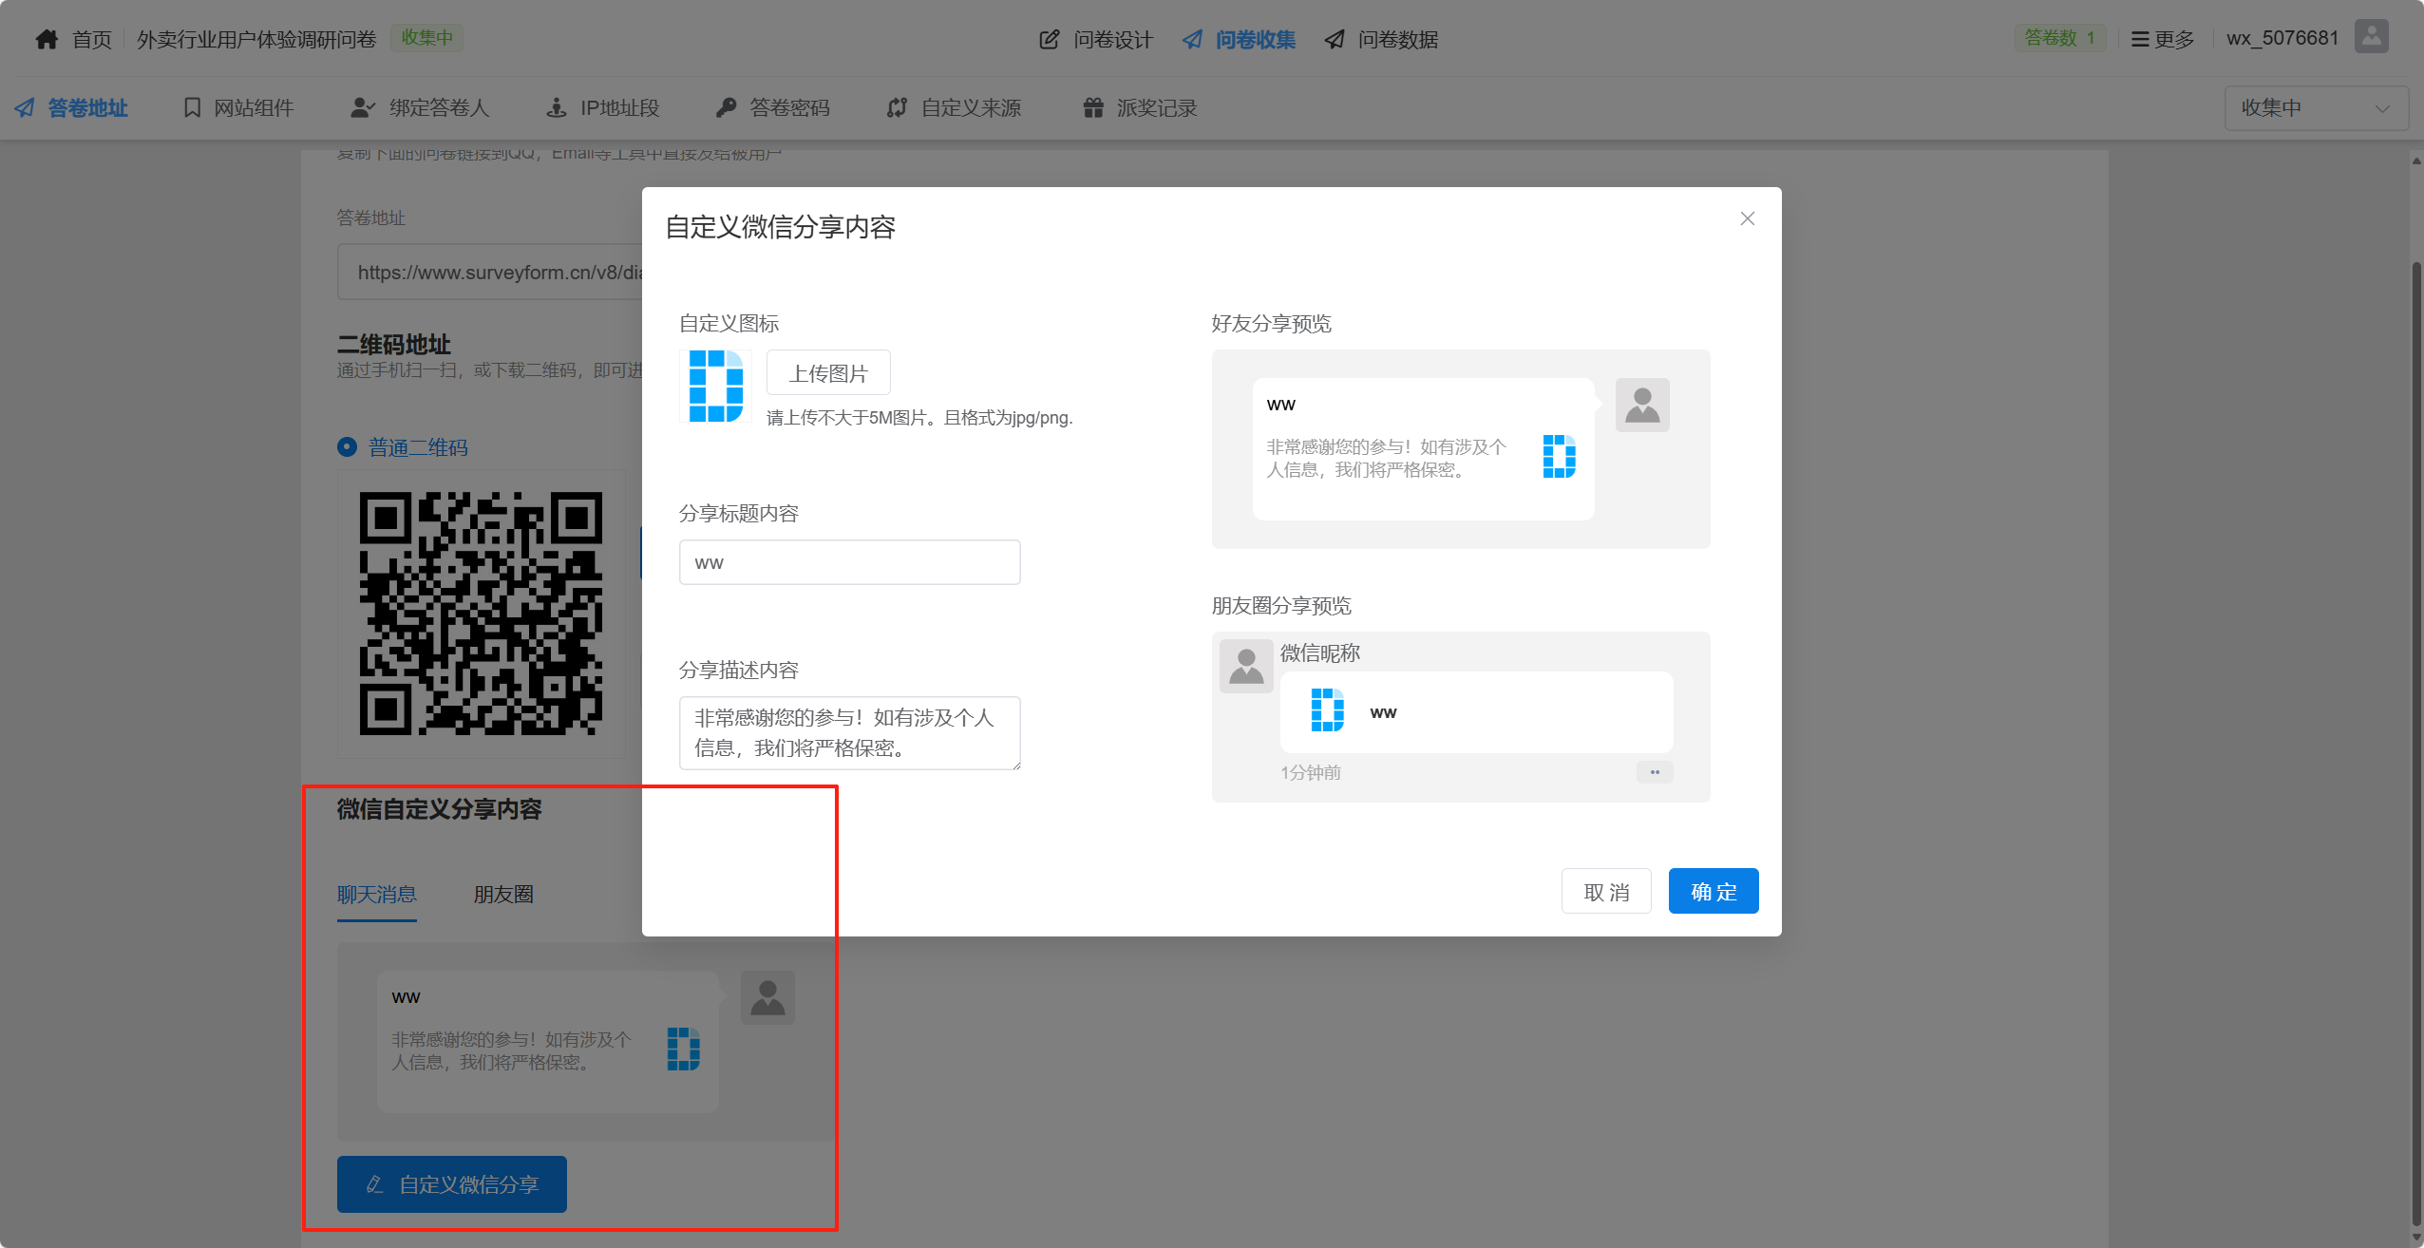The width and height of the screenshot is (2424, 1248).
Task: Click the user avatar icon at top right
Action: coord(2371,37)
